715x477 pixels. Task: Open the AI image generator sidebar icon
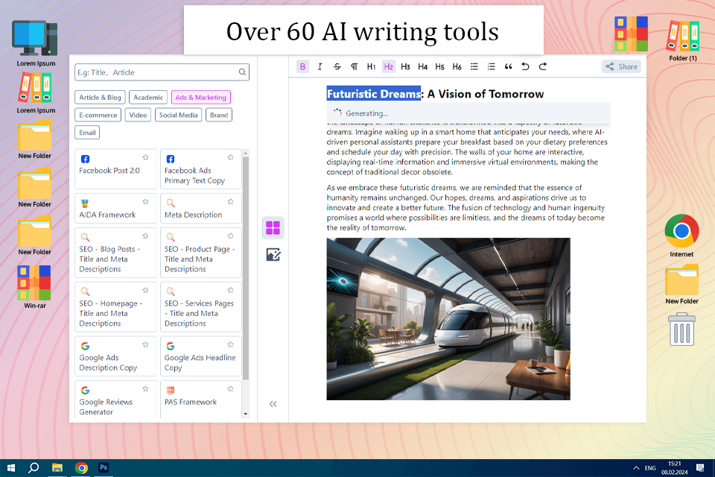273,255
